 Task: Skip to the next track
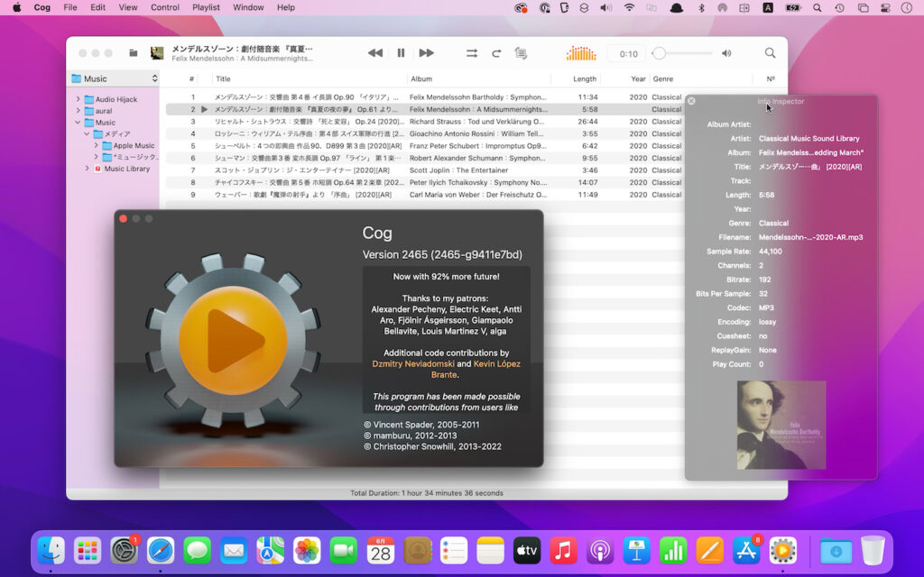pos(425,52)
